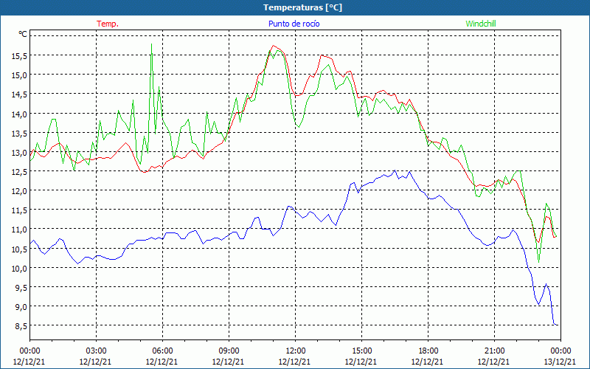This screenshot has height=369, width=590.
Task: Click the 12,0 y-axis value
Action: click(x=19, y=191)
